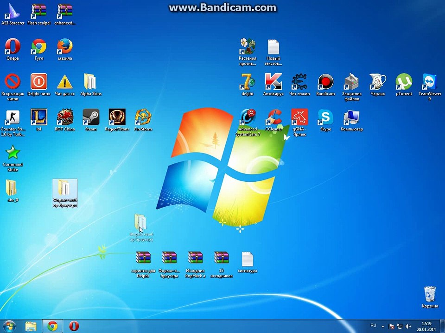This screenshot has height=333, width=445.
Task: Click the 13 исходников archive
Action: [222, 264]
